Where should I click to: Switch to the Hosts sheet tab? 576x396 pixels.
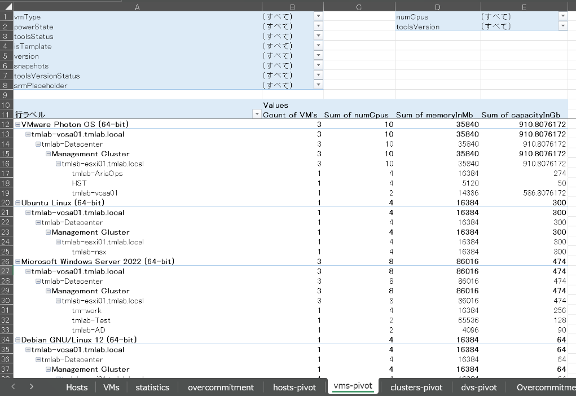point(77,387)
